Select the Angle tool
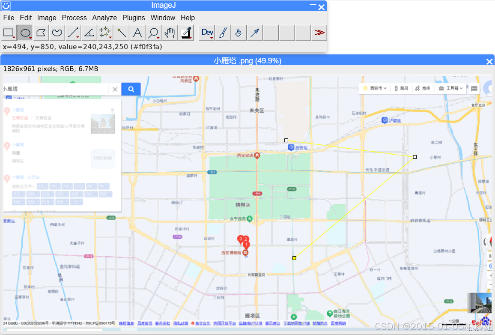The width and height of the screenshot is (495, 335). tap(89, 33)
